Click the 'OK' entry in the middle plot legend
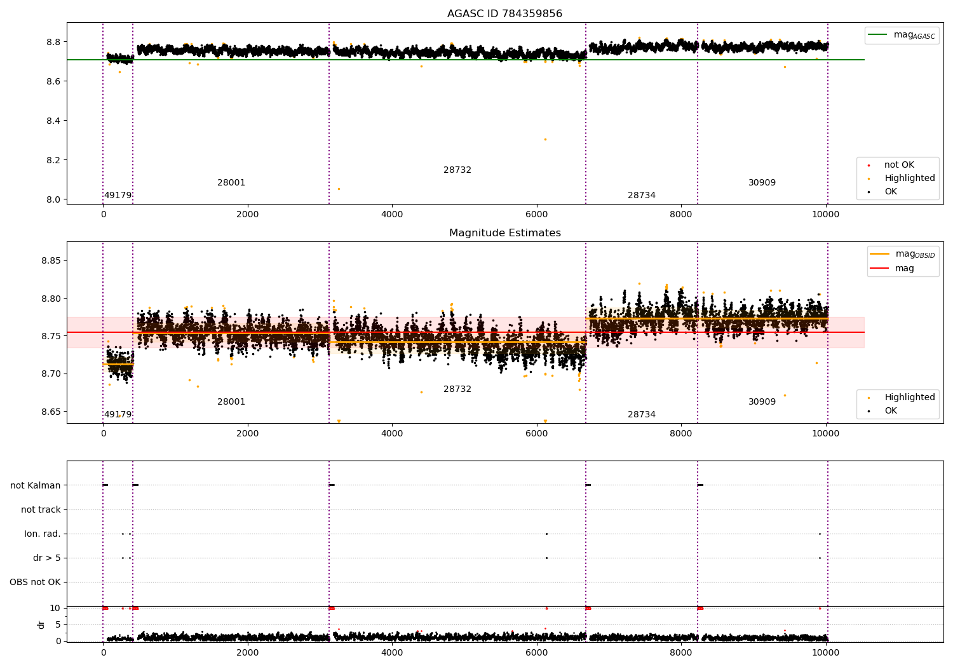This screenshot has height=667, width=953. pos(883,411)
